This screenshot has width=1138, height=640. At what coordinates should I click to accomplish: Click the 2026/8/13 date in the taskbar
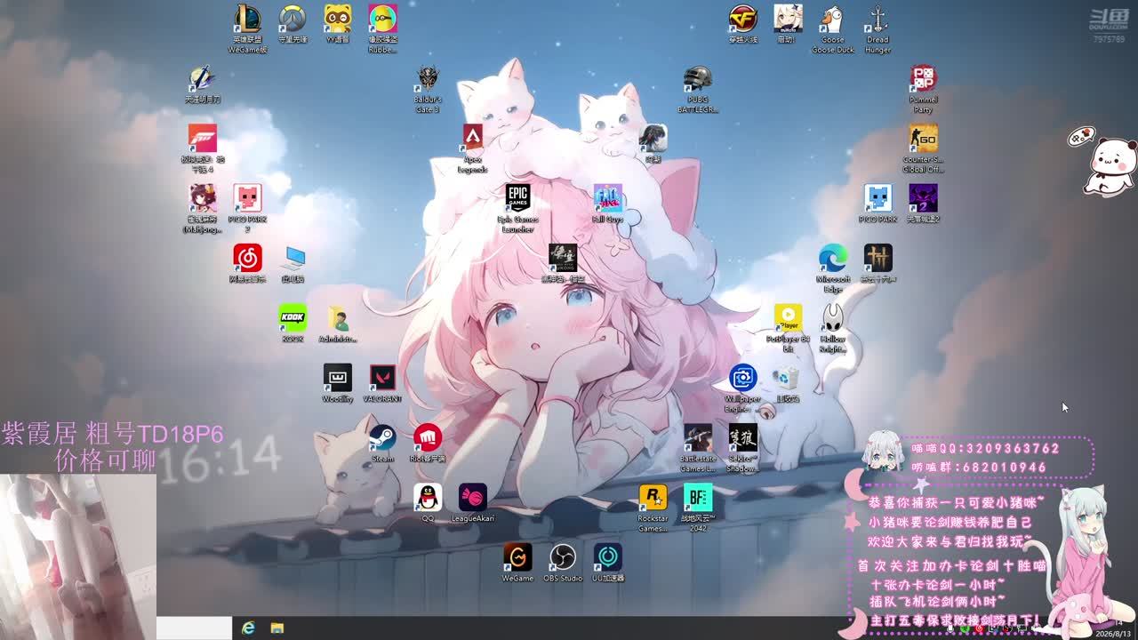[1115, 634]
